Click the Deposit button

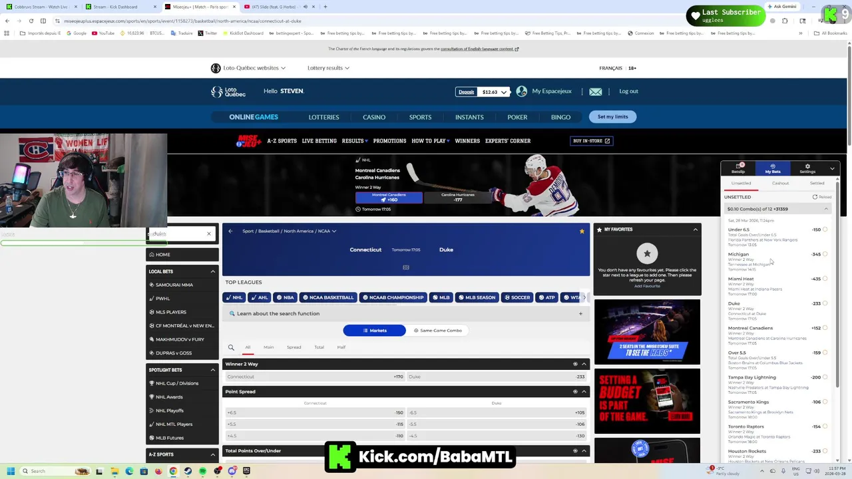click(466, 92)
